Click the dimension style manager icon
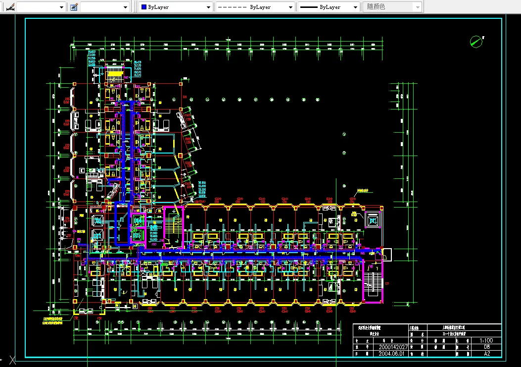 [x=10, y=6]
